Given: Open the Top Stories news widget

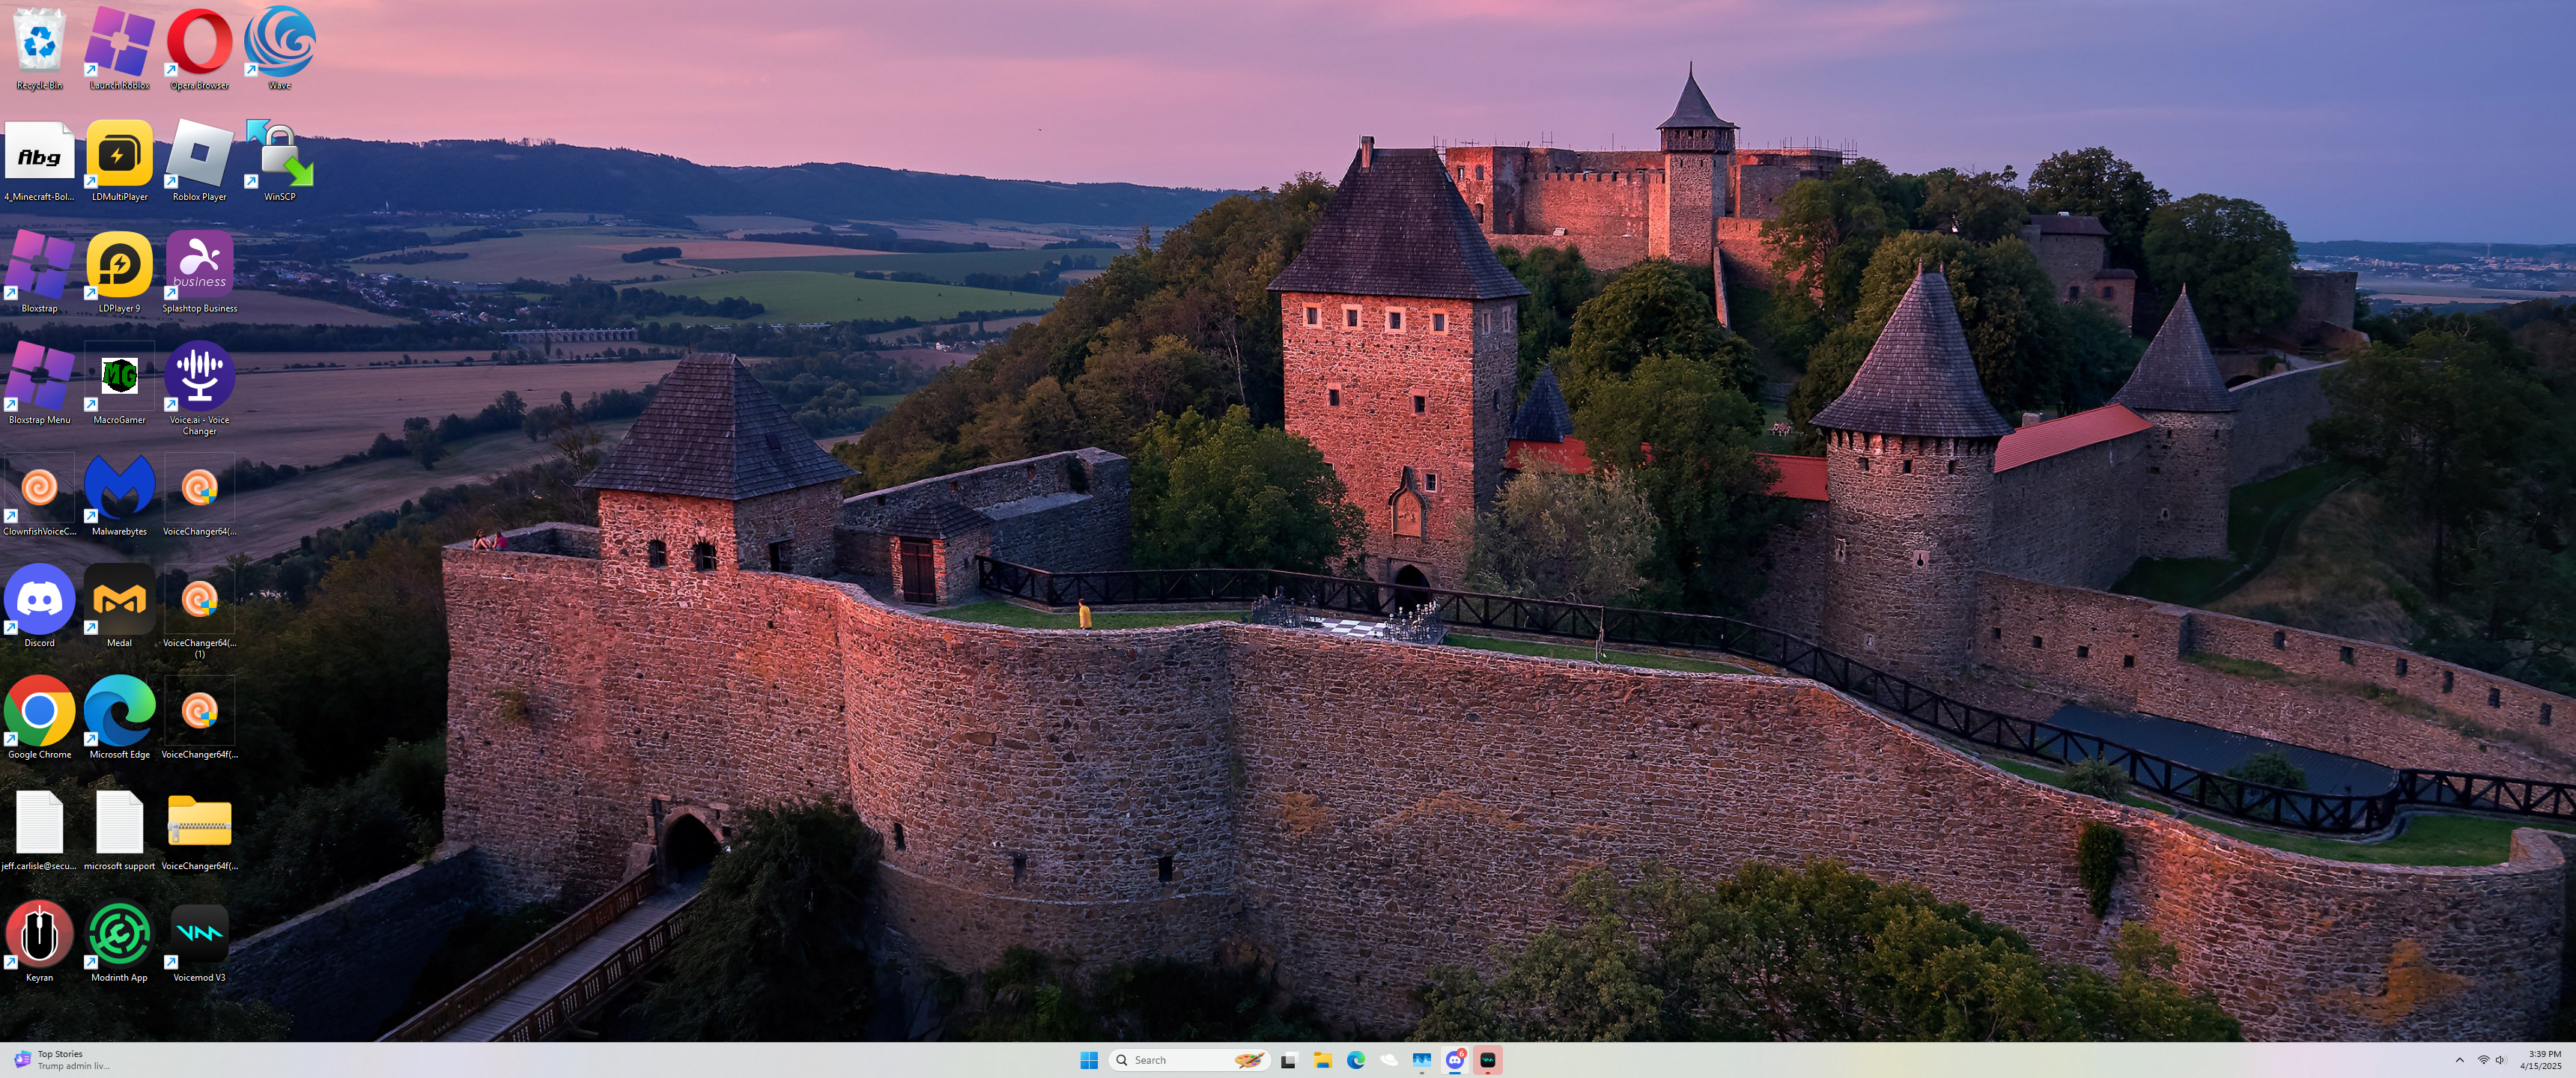Looking at the screenshot, I should 60,1060.
